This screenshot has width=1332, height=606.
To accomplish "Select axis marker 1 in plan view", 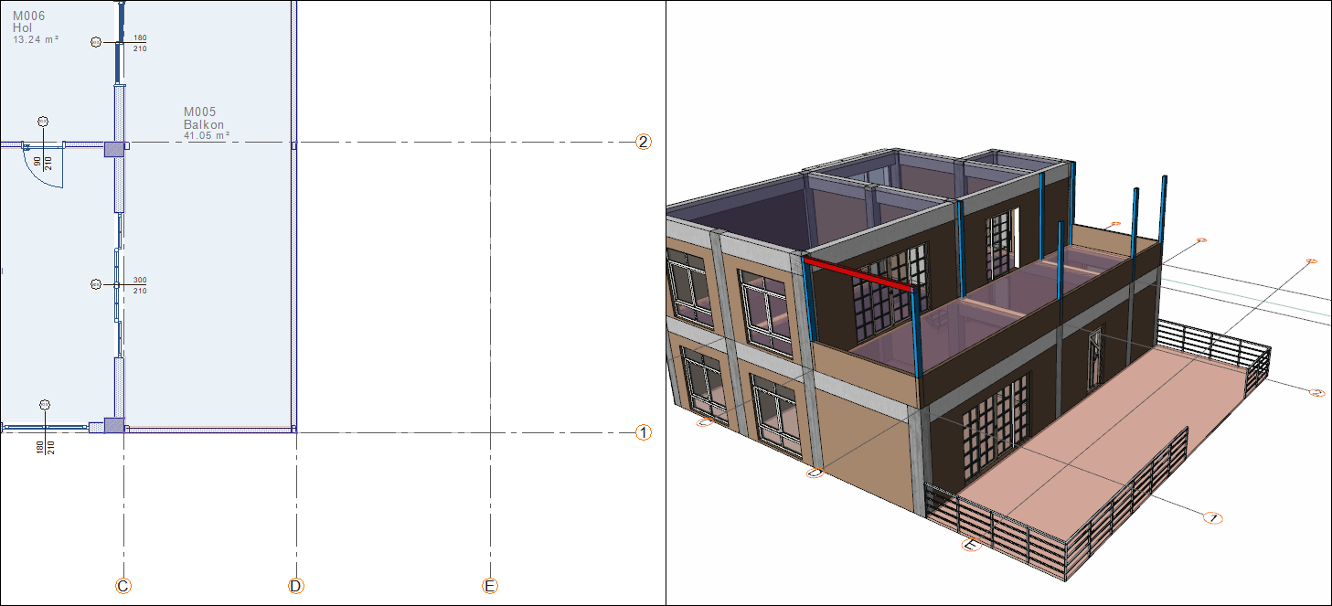I will [x=644, y=432].
